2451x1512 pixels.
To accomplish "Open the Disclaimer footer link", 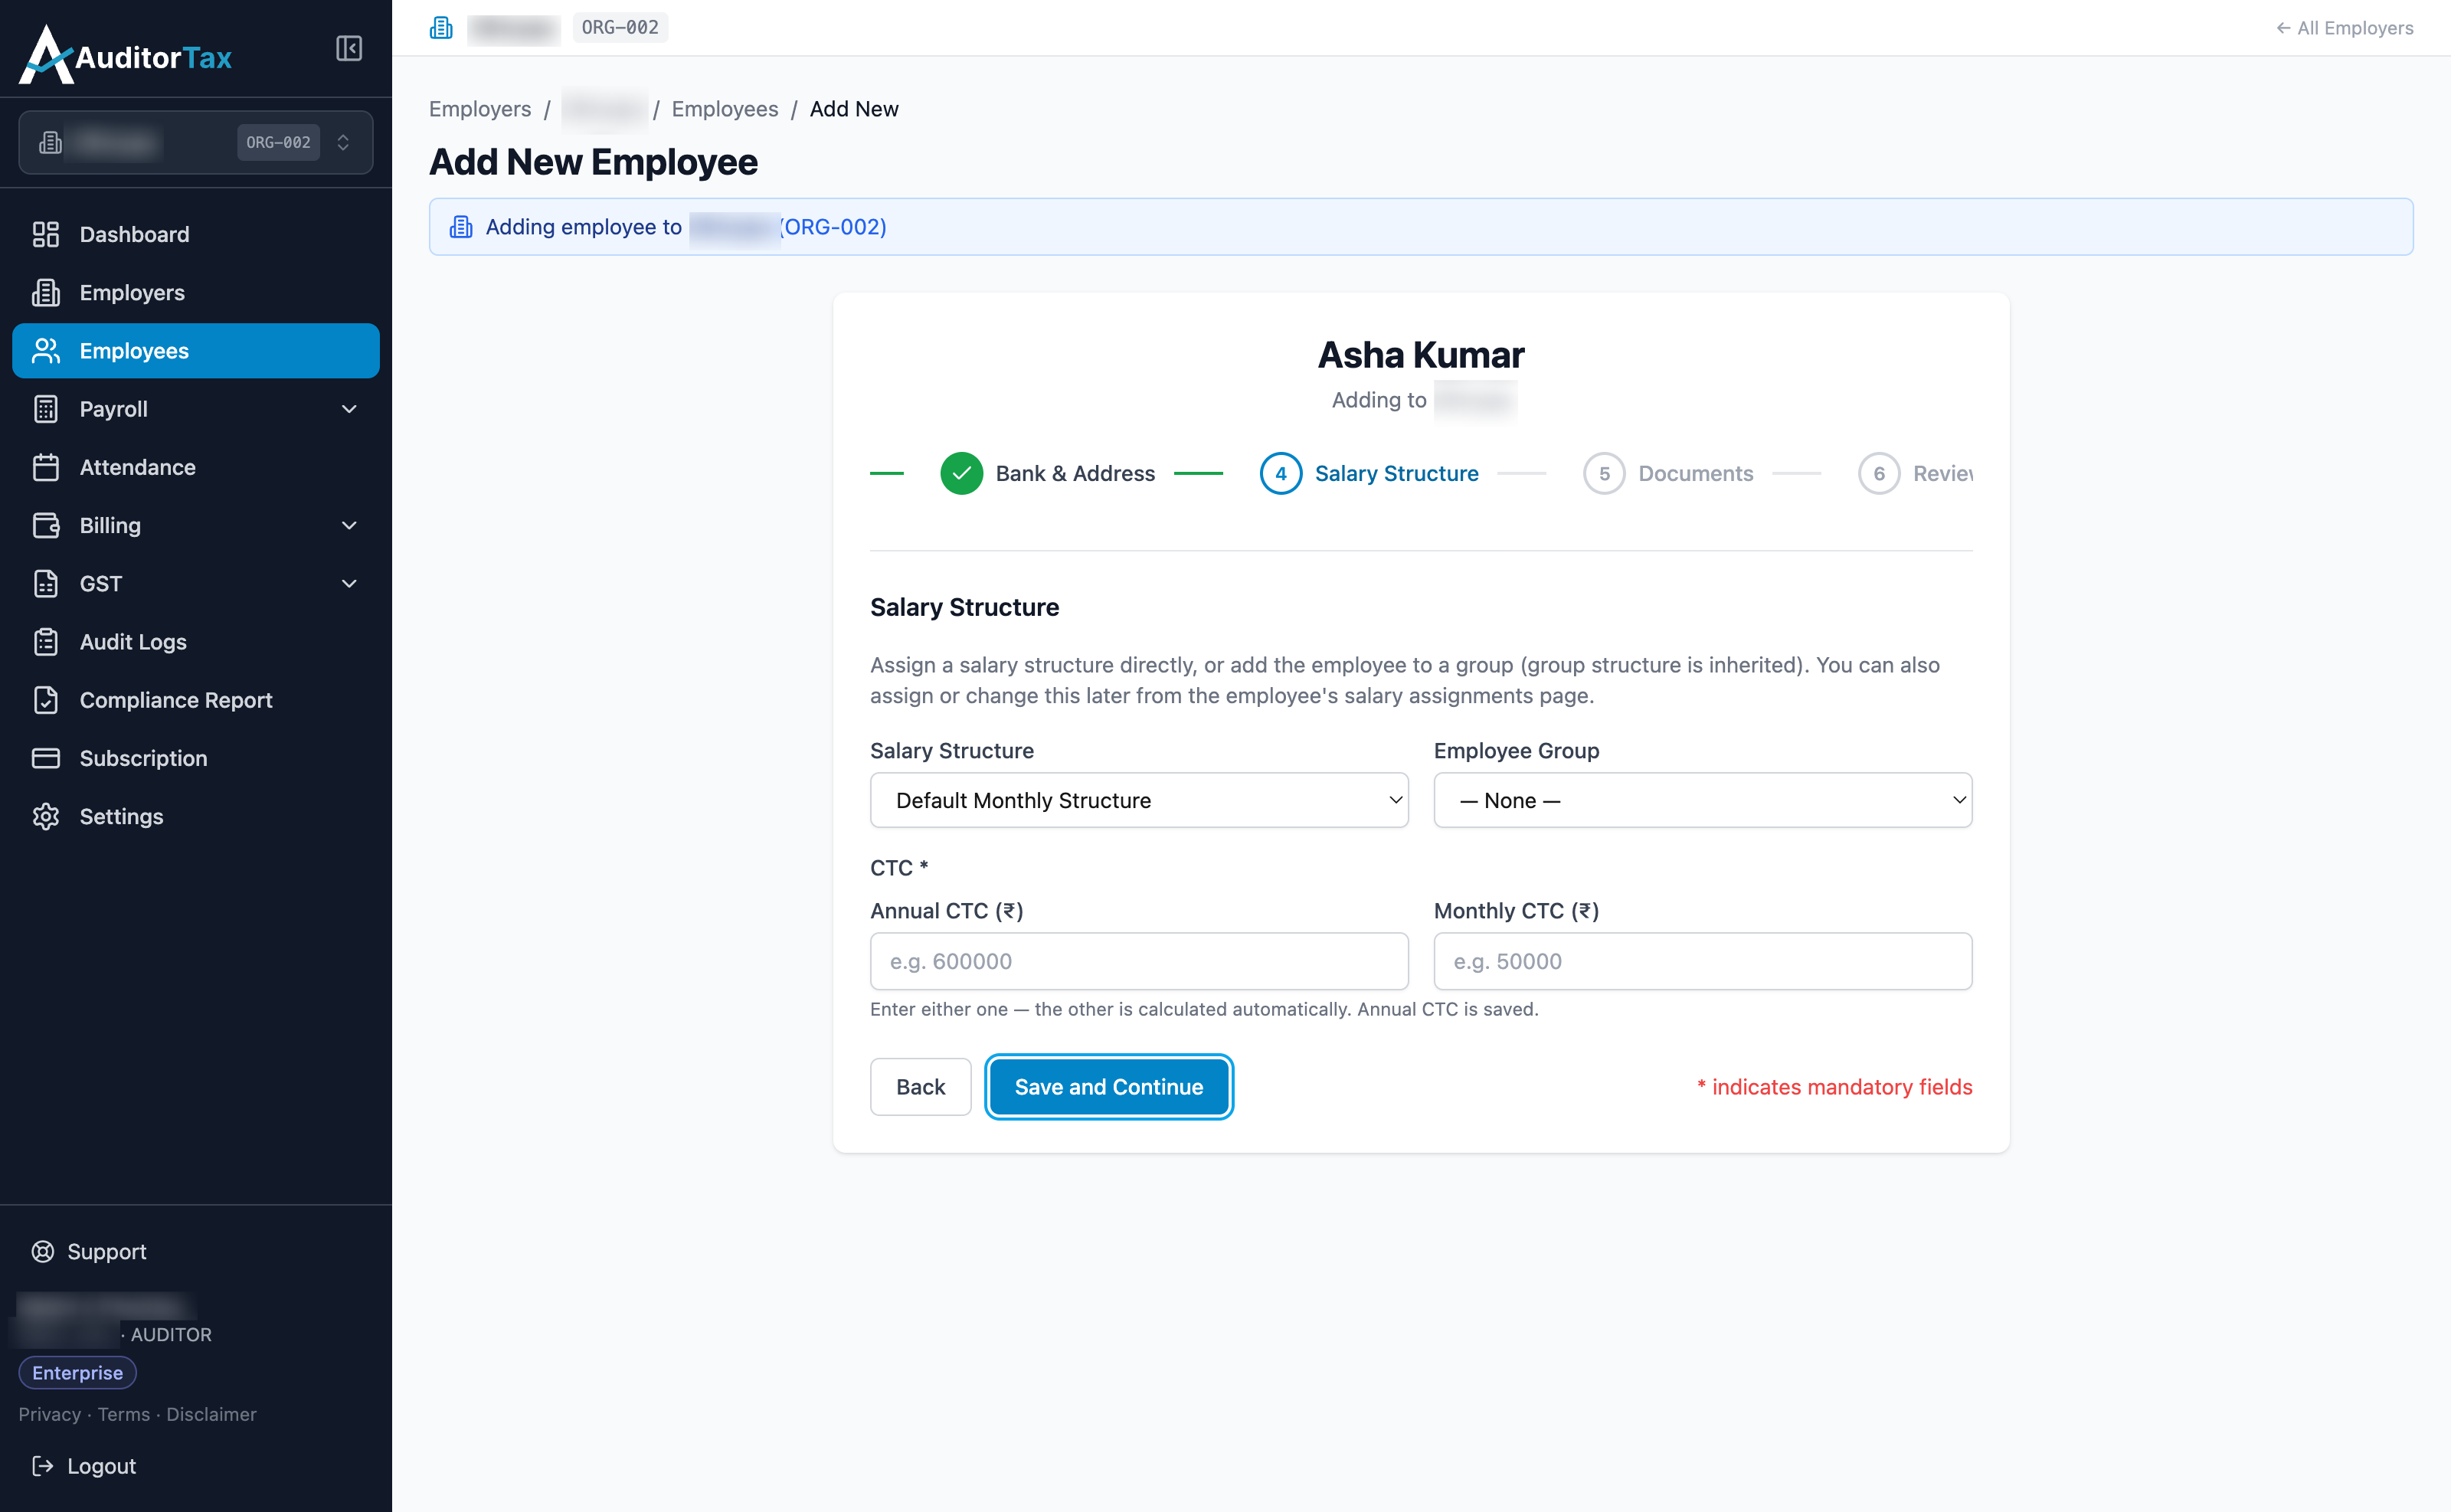I will (x=211, y=1414).
